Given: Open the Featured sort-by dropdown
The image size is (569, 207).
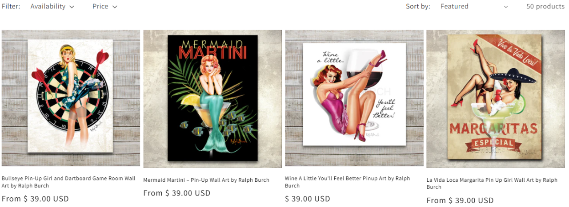Looking at the screenshot, I should tap(474, 7).
